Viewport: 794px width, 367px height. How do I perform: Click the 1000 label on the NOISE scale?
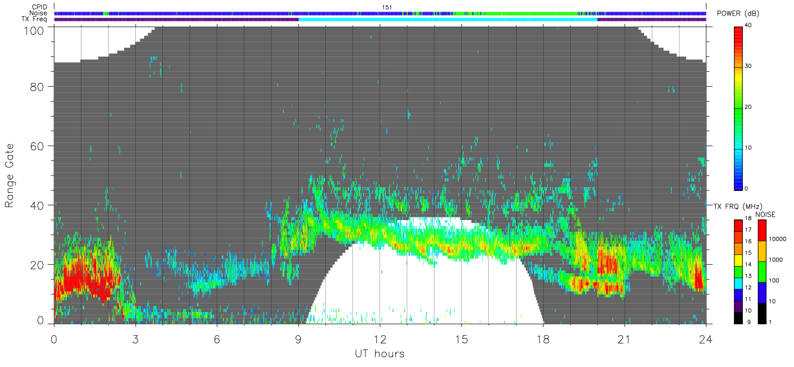click(x=776, y=260)
